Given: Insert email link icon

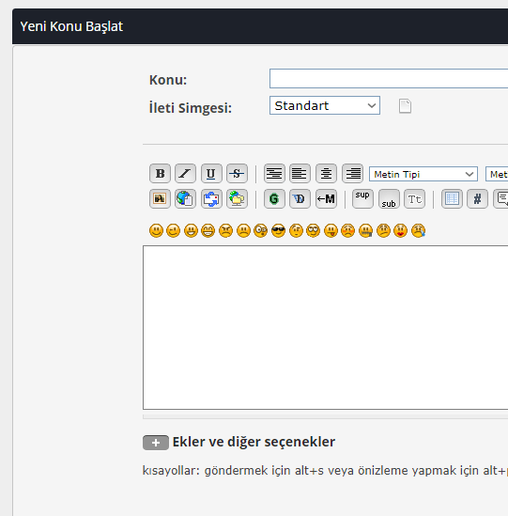Looking at the screenshot, I should 211,198.
